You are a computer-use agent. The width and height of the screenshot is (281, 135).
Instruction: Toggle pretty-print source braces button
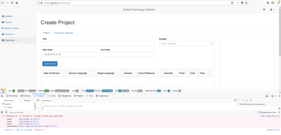pyautogui.click(x=38, y=108)
